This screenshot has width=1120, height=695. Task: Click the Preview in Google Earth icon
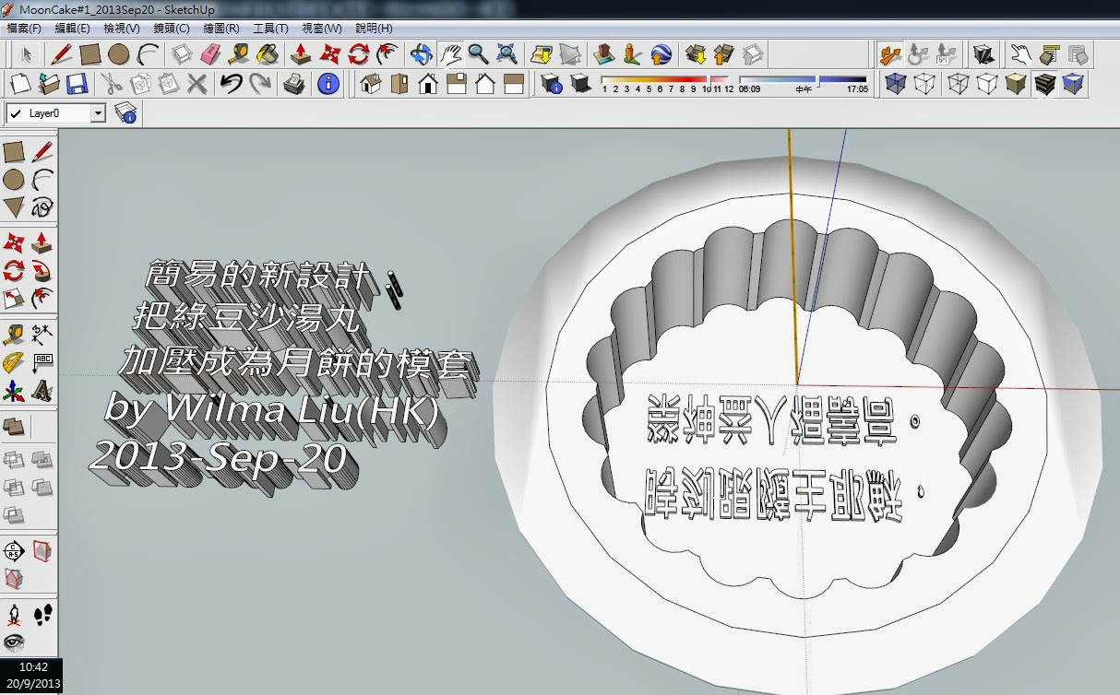click(x=661, y=54)
